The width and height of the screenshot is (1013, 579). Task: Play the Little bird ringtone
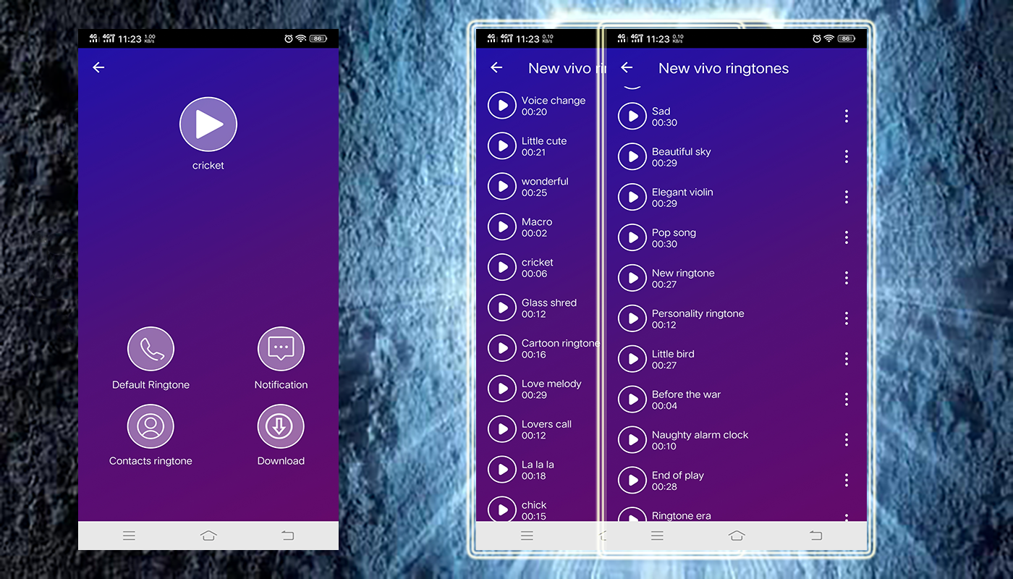[632, 359]
